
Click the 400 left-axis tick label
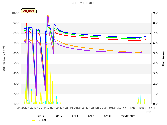click(16, 73)
